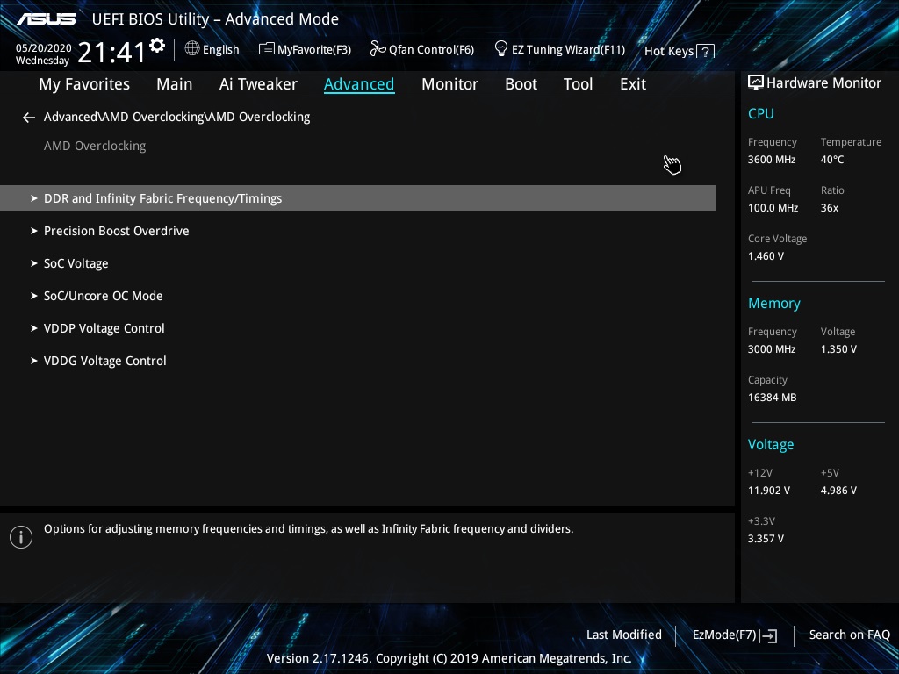Open the MyFavorite(F3) list icon
899x674 pixels.
267,49
